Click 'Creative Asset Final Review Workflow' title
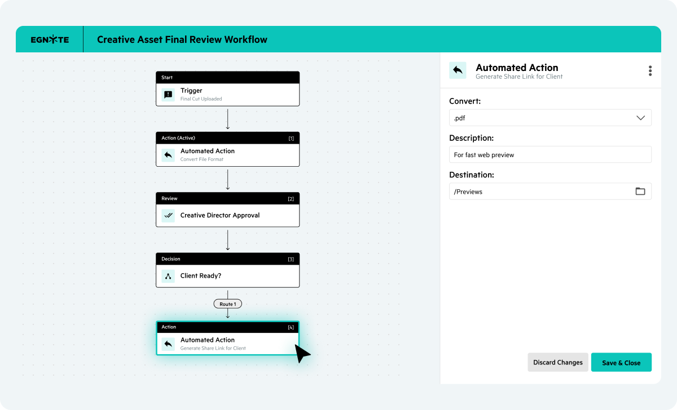Viewport: 677px width, 410px height. [182, 39]
